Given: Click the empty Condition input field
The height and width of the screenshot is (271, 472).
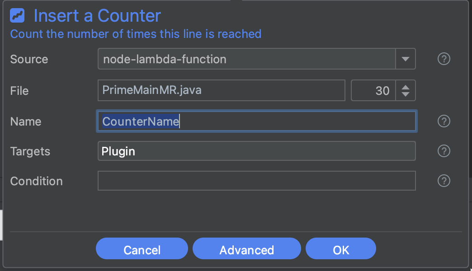Looking at the screenshot, I should point(256,181).
